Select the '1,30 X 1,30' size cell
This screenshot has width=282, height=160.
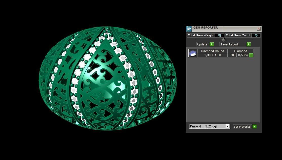click(212, 55)
